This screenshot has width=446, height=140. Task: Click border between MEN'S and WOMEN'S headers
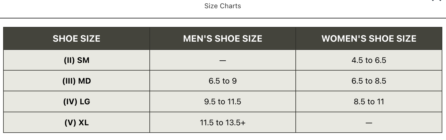(296, 39)
